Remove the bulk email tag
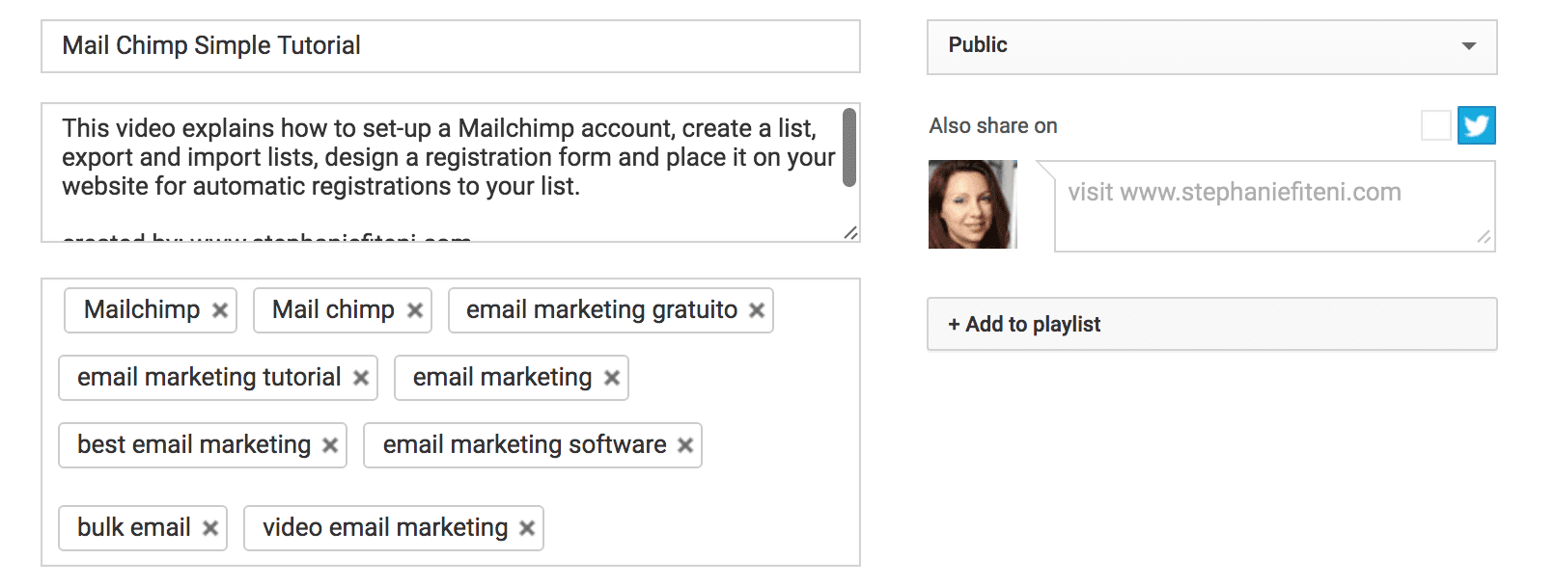The image size is (1556, 586). 210,528
